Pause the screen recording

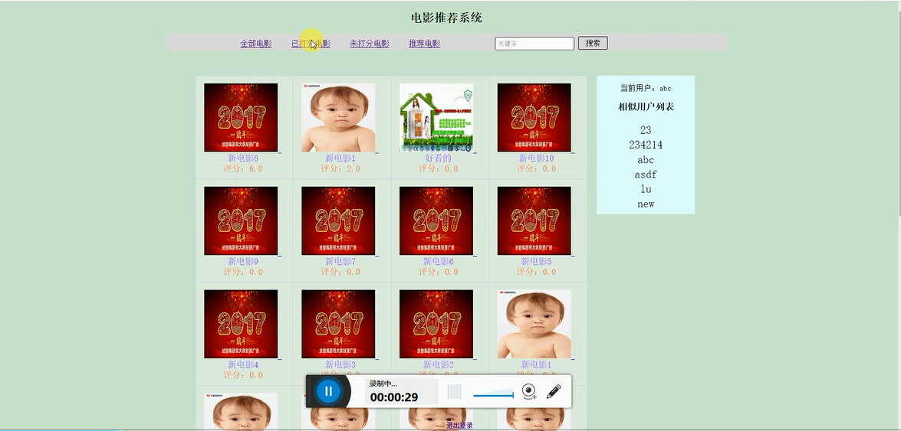[328, 391]
